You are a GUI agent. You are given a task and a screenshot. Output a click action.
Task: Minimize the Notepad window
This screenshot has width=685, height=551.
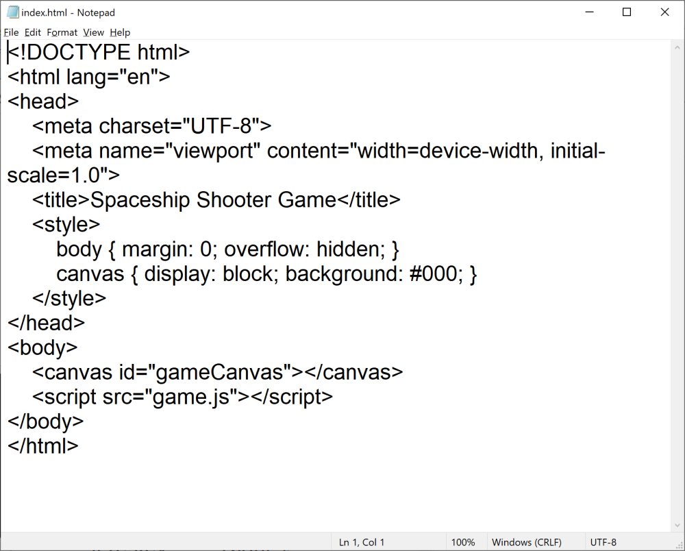[589, 12]
